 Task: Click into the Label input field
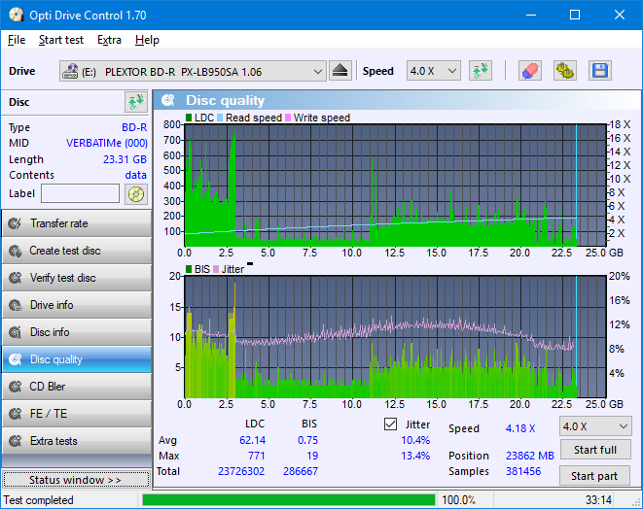(81, 193)
